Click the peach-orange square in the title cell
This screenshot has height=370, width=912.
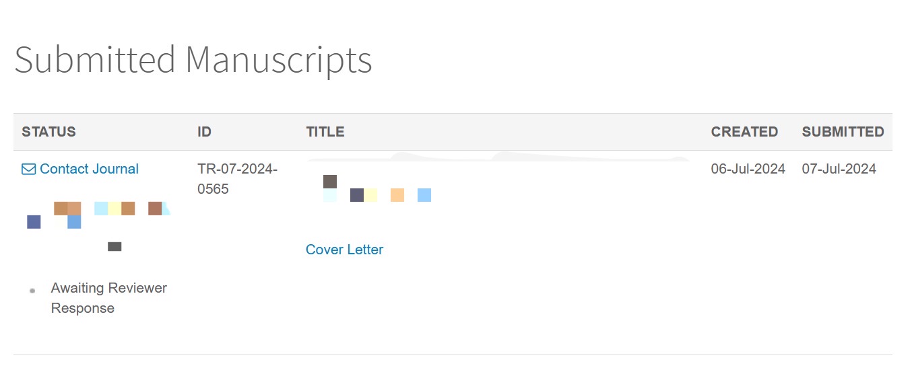click(x=397, y=195)
